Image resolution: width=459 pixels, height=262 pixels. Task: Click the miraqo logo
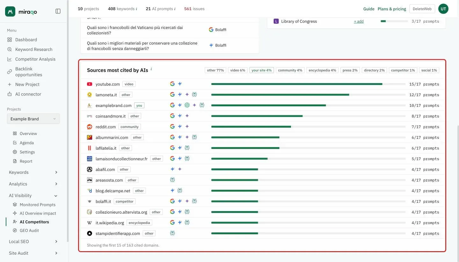[x=21, y=11]
